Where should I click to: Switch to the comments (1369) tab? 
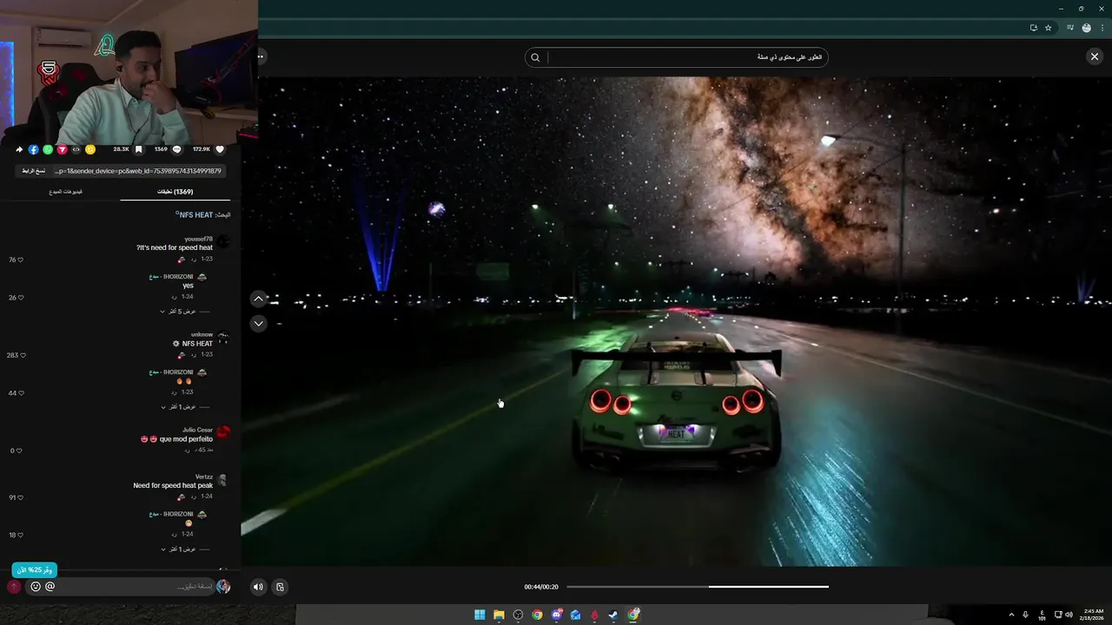coord(175,191)
